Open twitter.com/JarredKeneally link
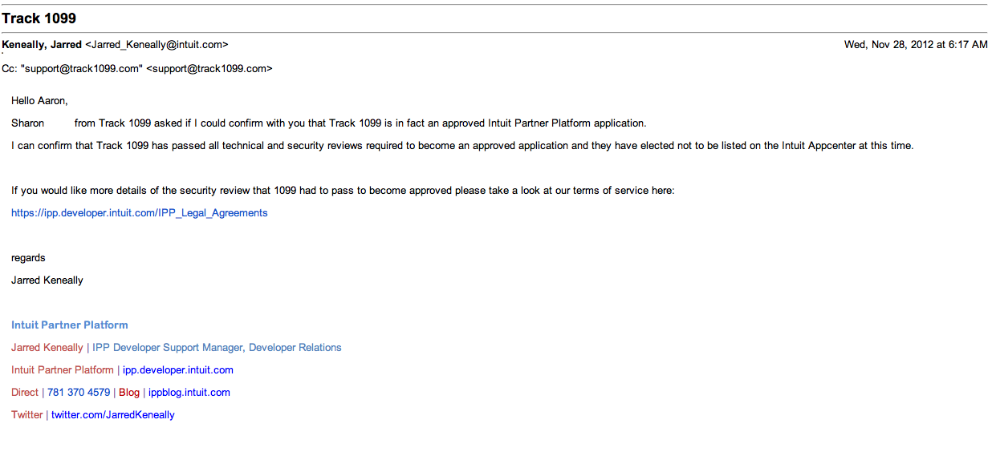The width and height of the screenshot is (992, 464). [x=113, y=415]
